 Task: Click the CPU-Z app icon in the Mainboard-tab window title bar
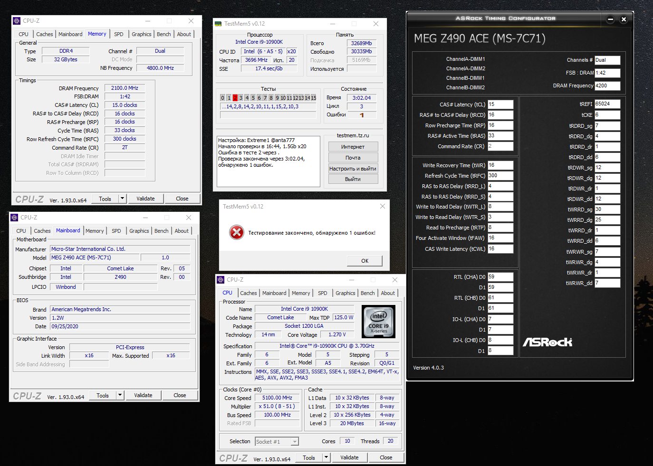tap(14, 218)
